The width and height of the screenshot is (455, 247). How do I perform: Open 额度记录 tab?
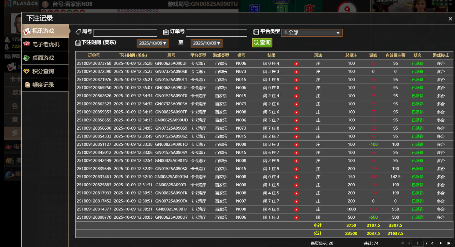pyautogui.click(x=43, y=85)
